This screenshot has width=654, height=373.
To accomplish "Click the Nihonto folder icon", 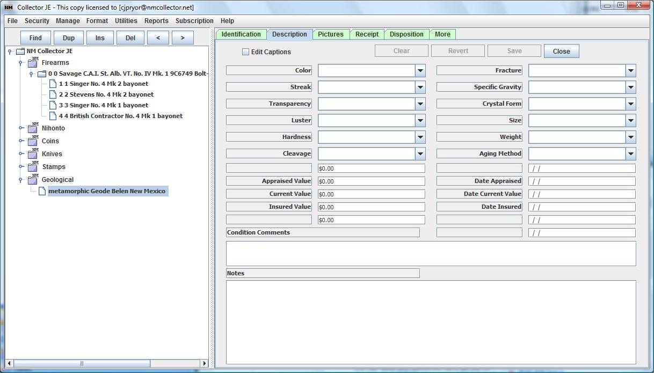I will (x=33, y=128).
